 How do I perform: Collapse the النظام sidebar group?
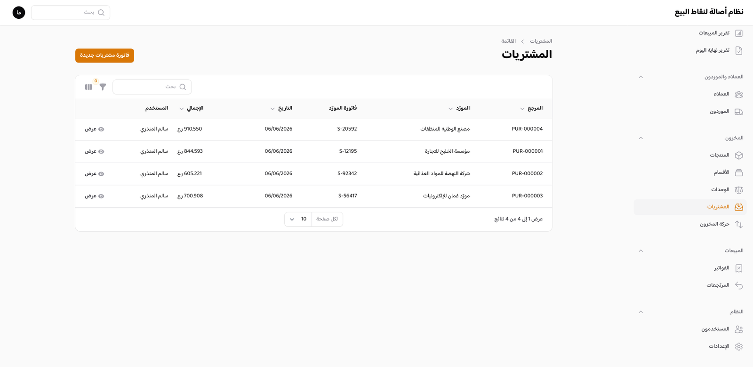[x=641, y=312]
